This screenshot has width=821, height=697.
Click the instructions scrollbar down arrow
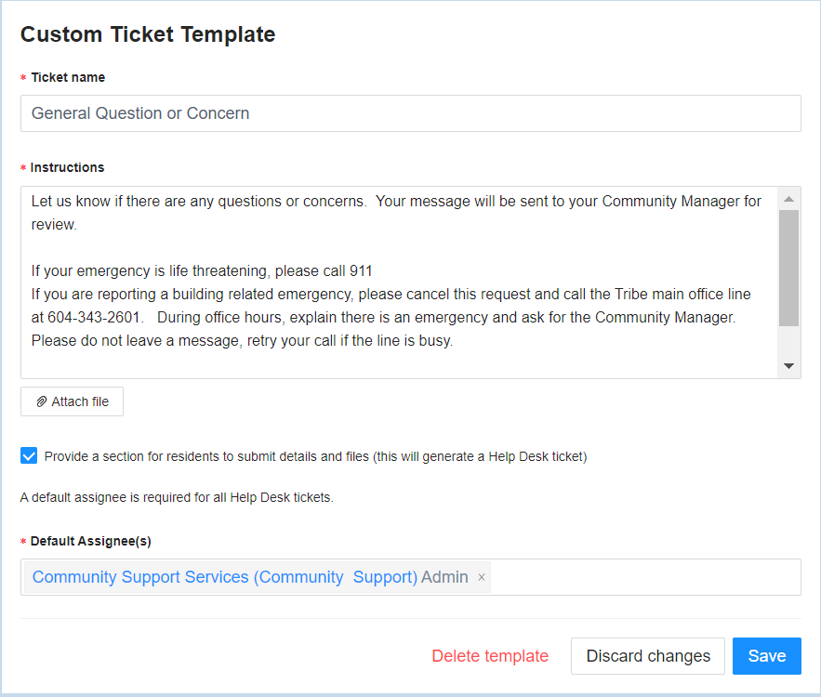(x=789, y=366)
